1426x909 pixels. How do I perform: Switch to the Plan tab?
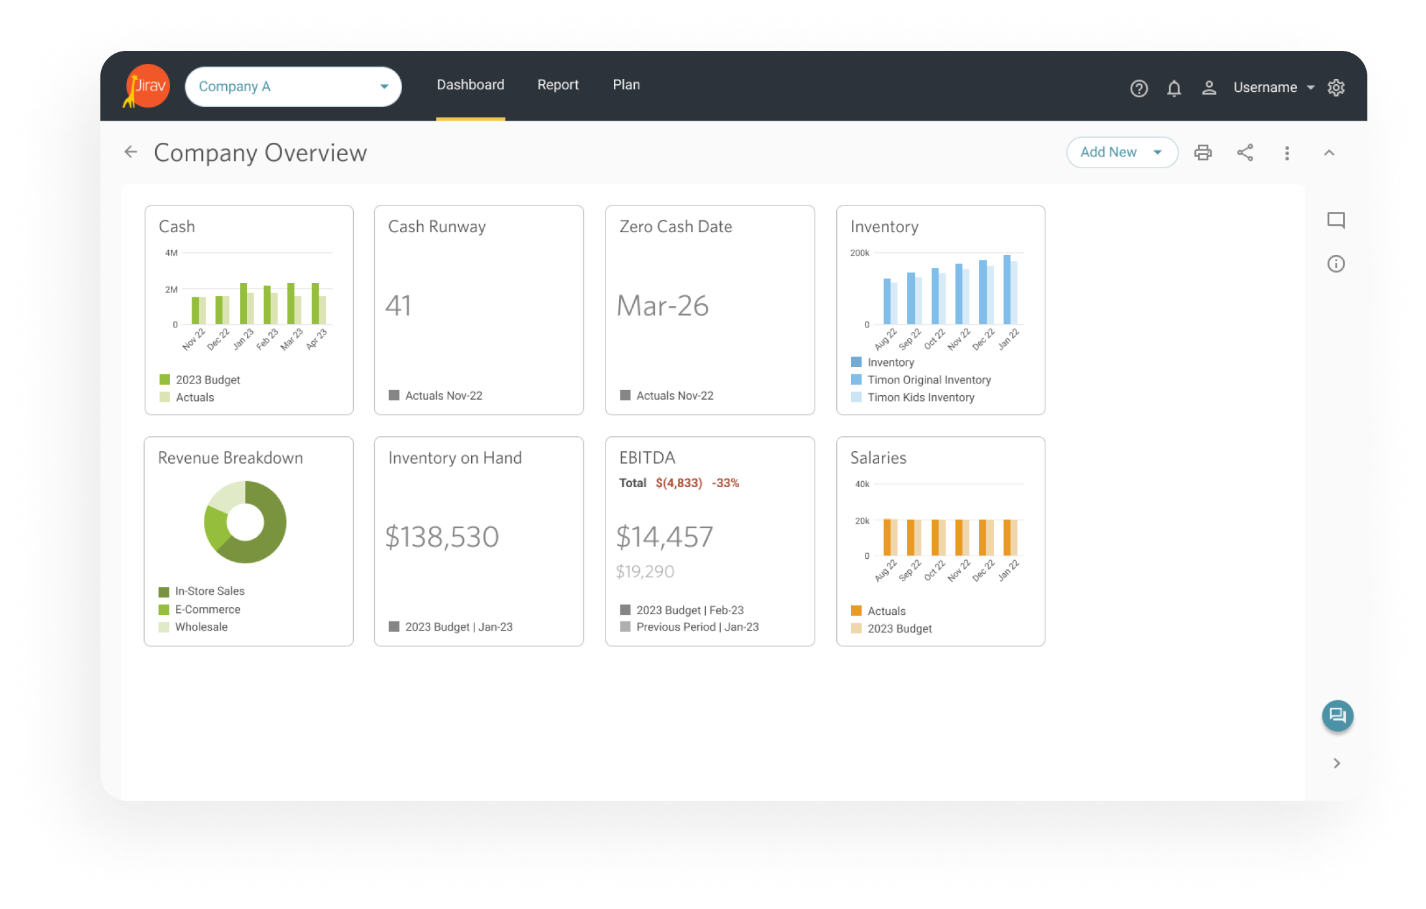click(626, 85)
